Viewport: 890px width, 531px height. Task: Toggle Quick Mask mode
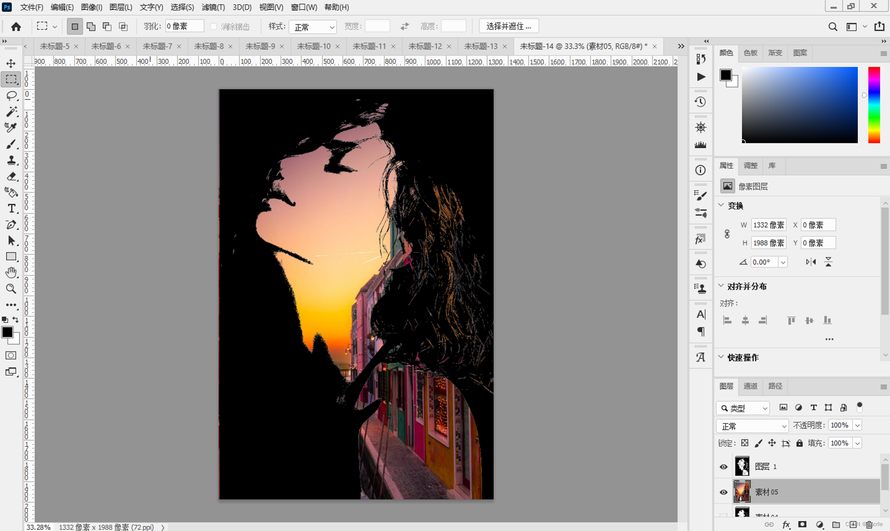click(11, 355)
